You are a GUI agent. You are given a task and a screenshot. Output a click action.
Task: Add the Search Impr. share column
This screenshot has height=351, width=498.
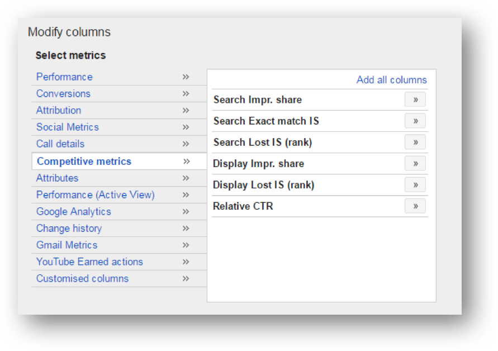pos(415,100)
